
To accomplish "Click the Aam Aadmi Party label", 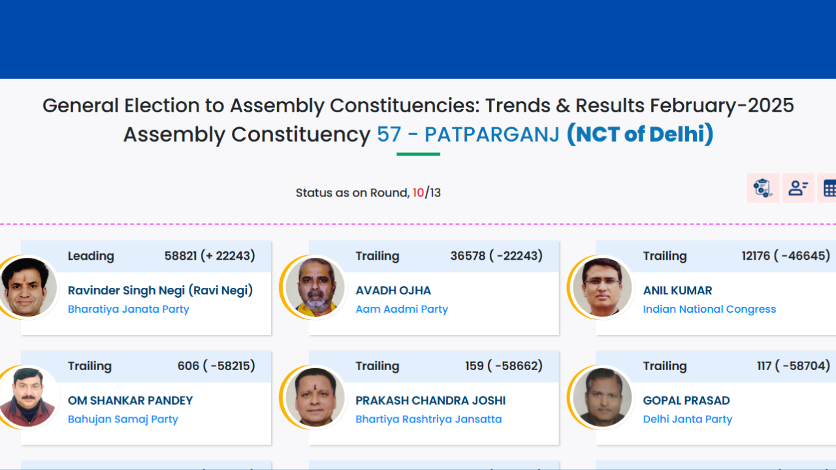I will pos(402,309).
